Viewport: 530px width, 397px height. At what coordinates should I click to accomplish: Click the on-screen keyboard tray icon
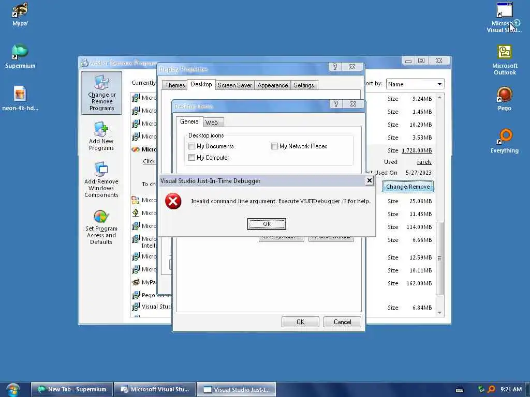(x=460, y=390)
